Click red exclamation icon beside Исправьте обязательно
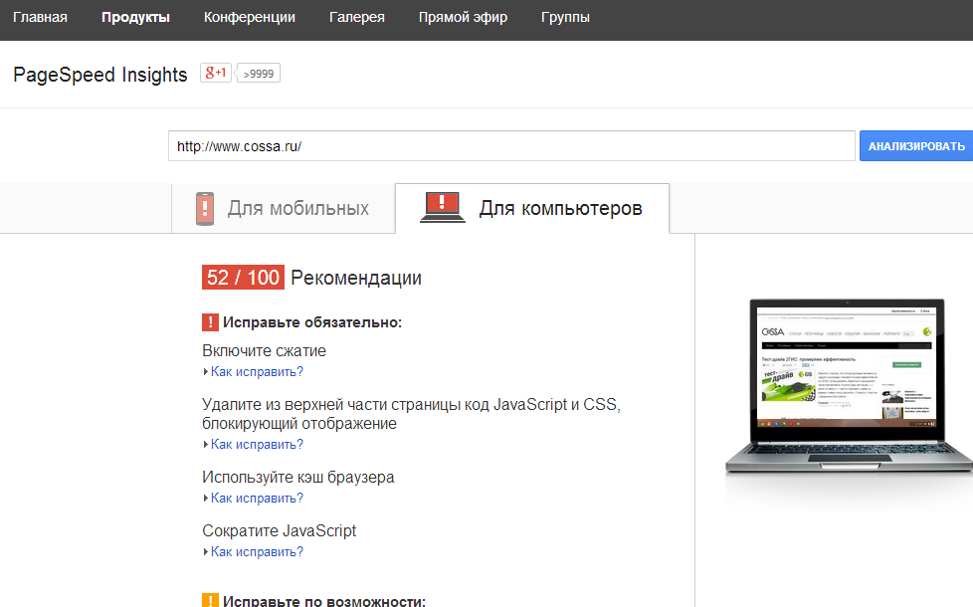The height and width of the screenshot is (607, 973). point(210,322)
